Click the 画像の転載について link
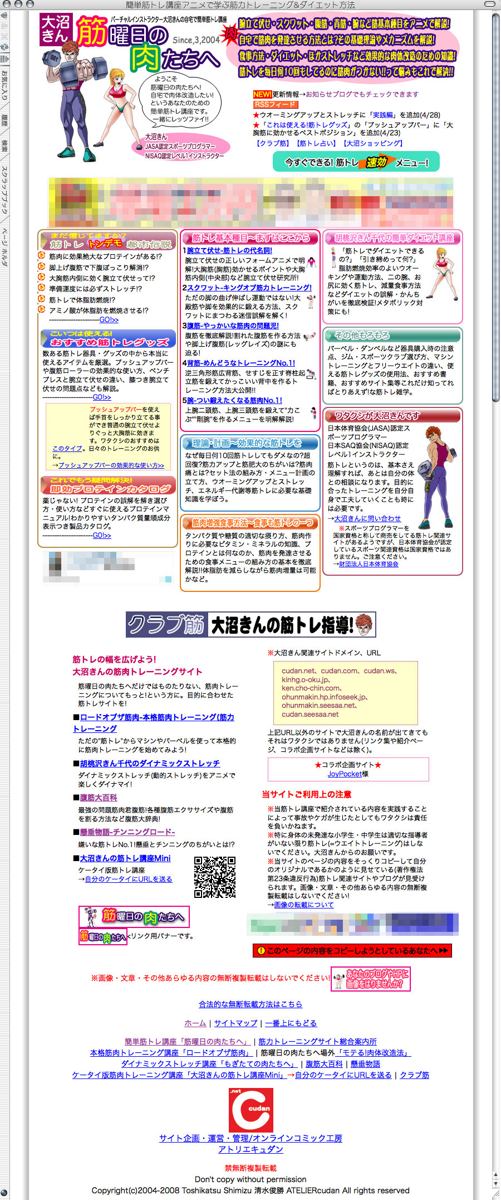This screenshot has width=501, height=1200. (304, 905)
